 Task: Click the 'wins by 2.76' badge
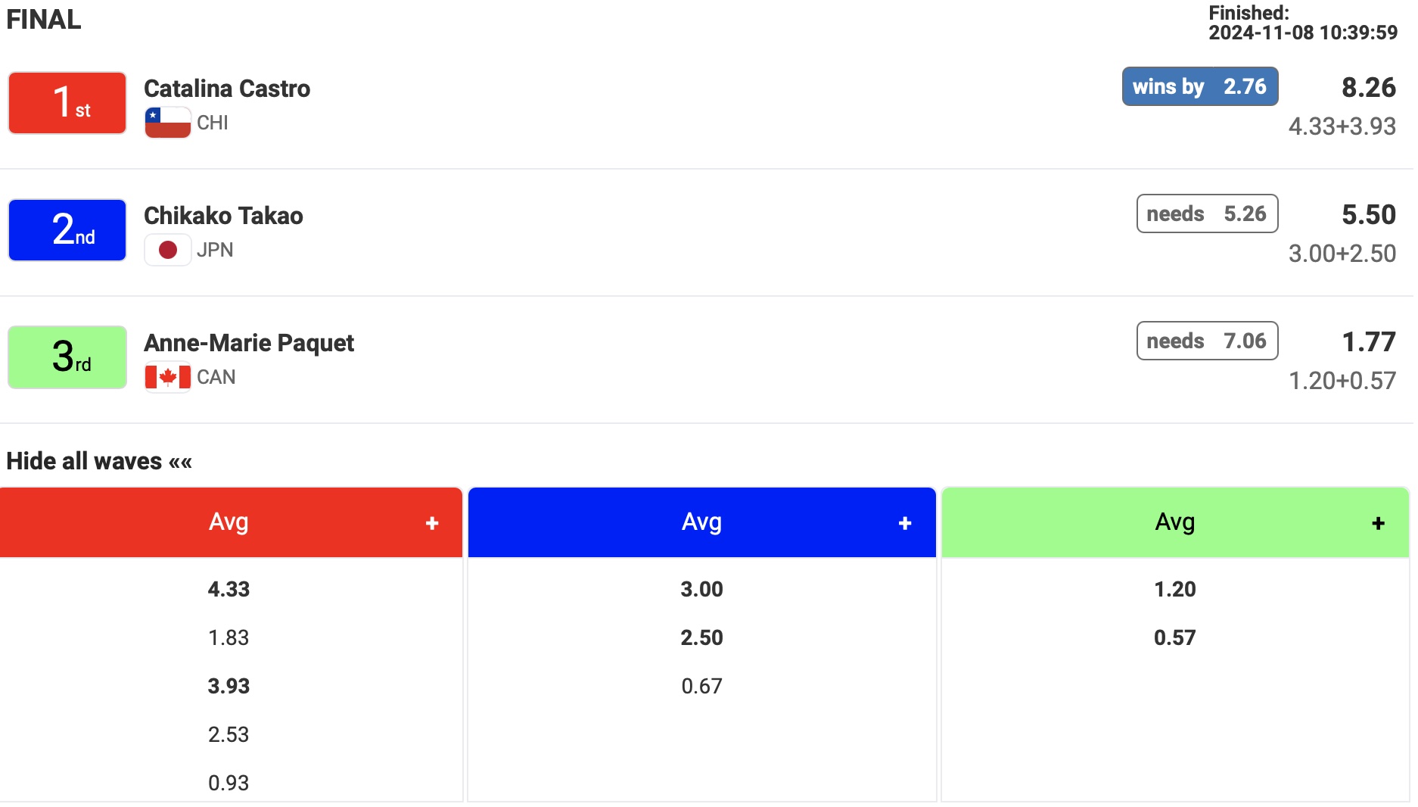coord(1199,86)
